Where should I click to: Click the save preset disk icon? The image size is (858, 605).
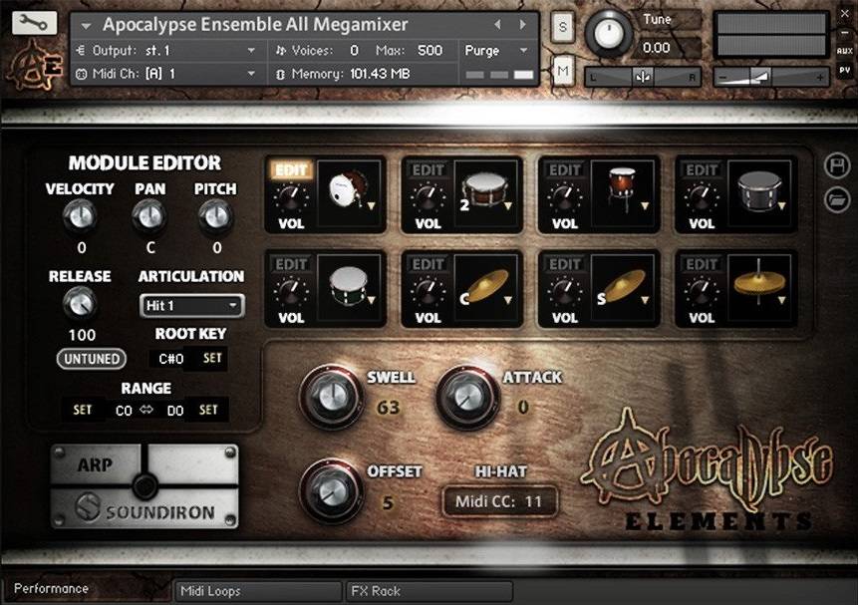tap(835, 166)
